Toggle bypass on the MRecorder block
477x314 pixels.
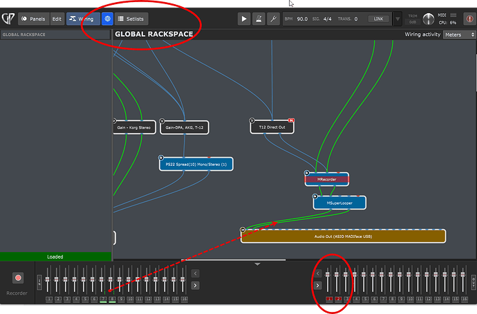coord(307,173)
